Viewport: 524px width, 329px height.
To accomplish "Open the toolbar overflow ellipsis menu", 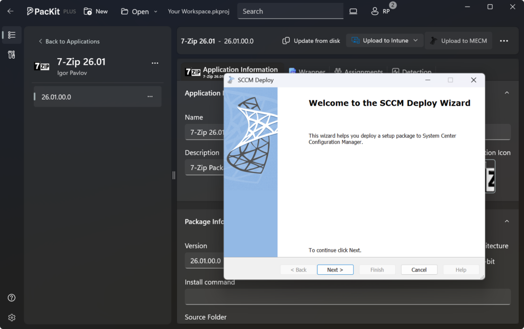I will [x=504, y=41].
